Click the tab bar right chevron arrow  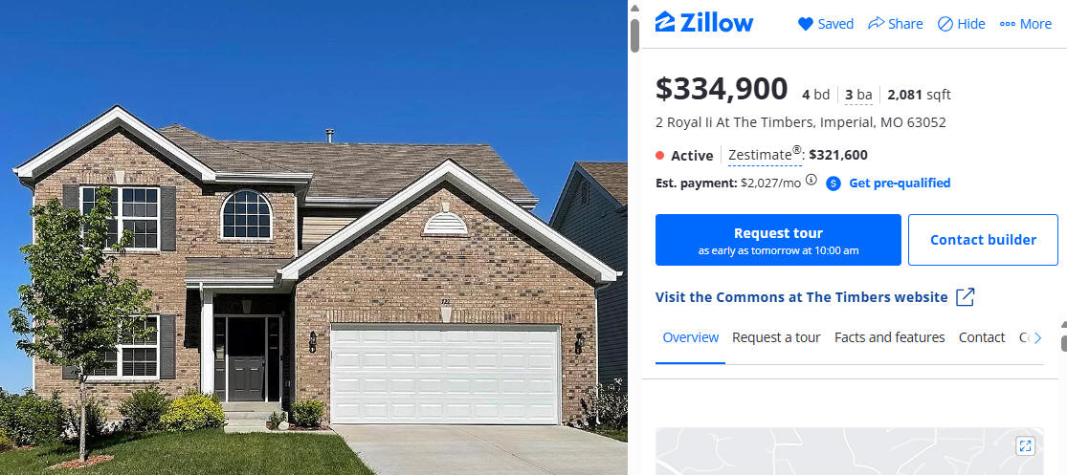(1037, 337)
